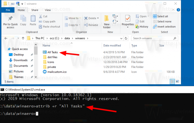Open the New item dropdown
The height and width of the screenshot is (123, 194).
click(x=115, y=16)
